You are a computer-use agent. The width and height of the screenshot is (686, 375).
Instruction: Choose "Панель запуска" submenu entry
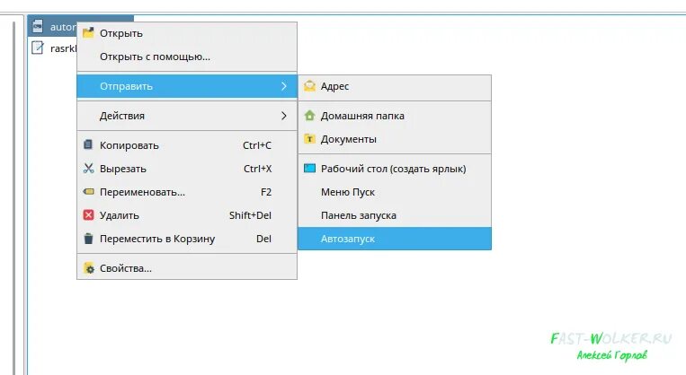[x=359, y=215]
